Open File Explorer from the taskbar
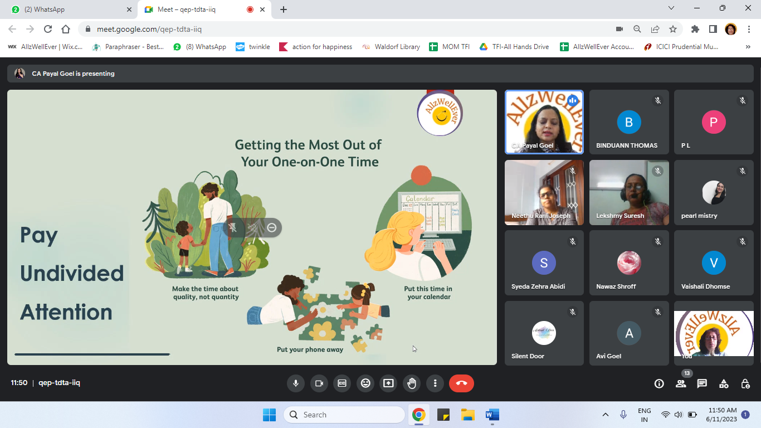The image size is (761, 428). [x=467, y=415]
